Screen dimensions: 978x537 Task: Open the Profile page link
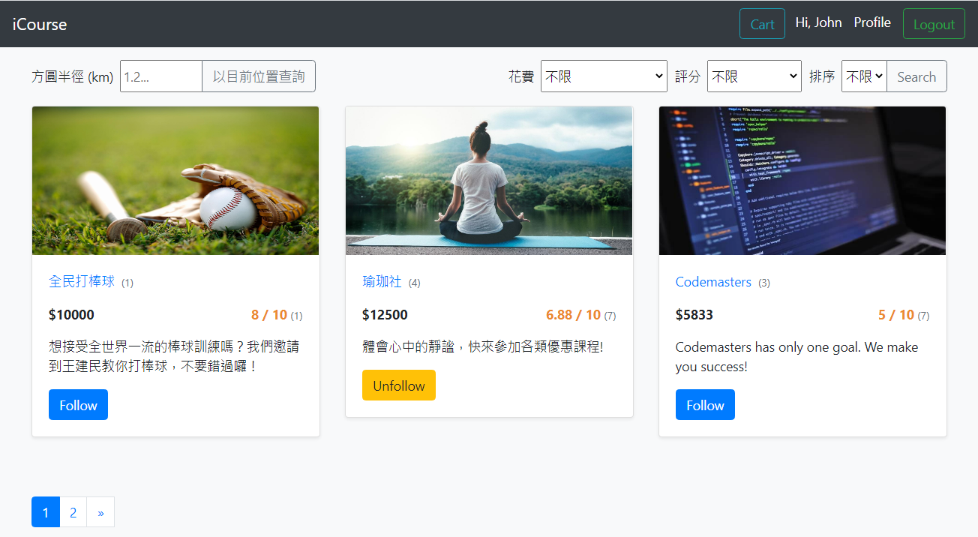[x=872, y=22]
